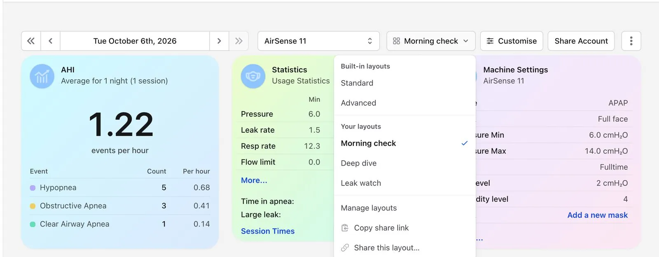Collapse the Morning check layout dropdown
The image size is (659, 257).
coord(431,41)
